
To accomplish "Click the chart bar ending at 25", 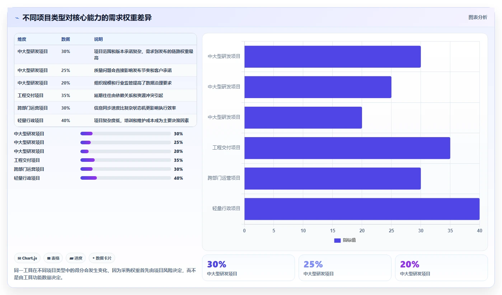I will click(318, 87).
